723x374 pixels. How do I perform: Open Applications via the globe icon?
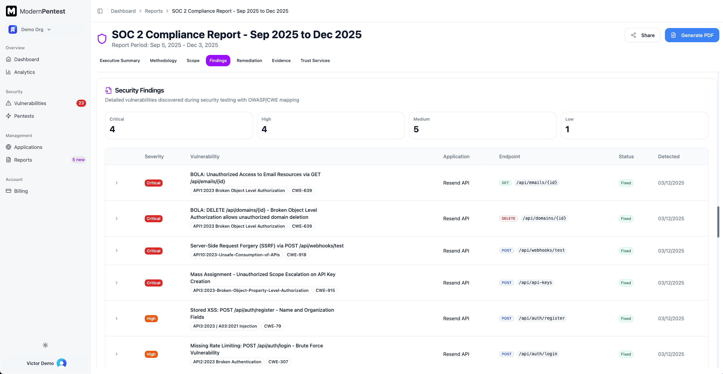click(9, 147)
